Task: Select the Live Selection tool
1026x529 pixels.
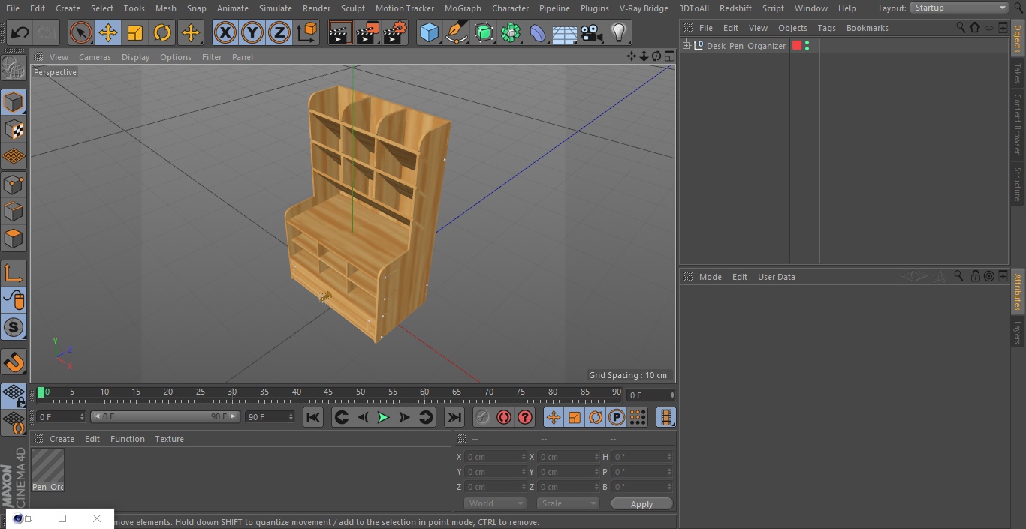Action: (x=81, y=33)
